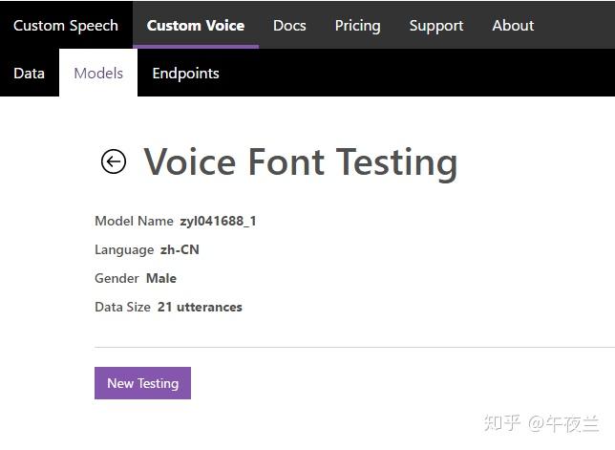Viewport: 615px width, 450px height.
Task: Open the Docs page
Action: point(289,26)
